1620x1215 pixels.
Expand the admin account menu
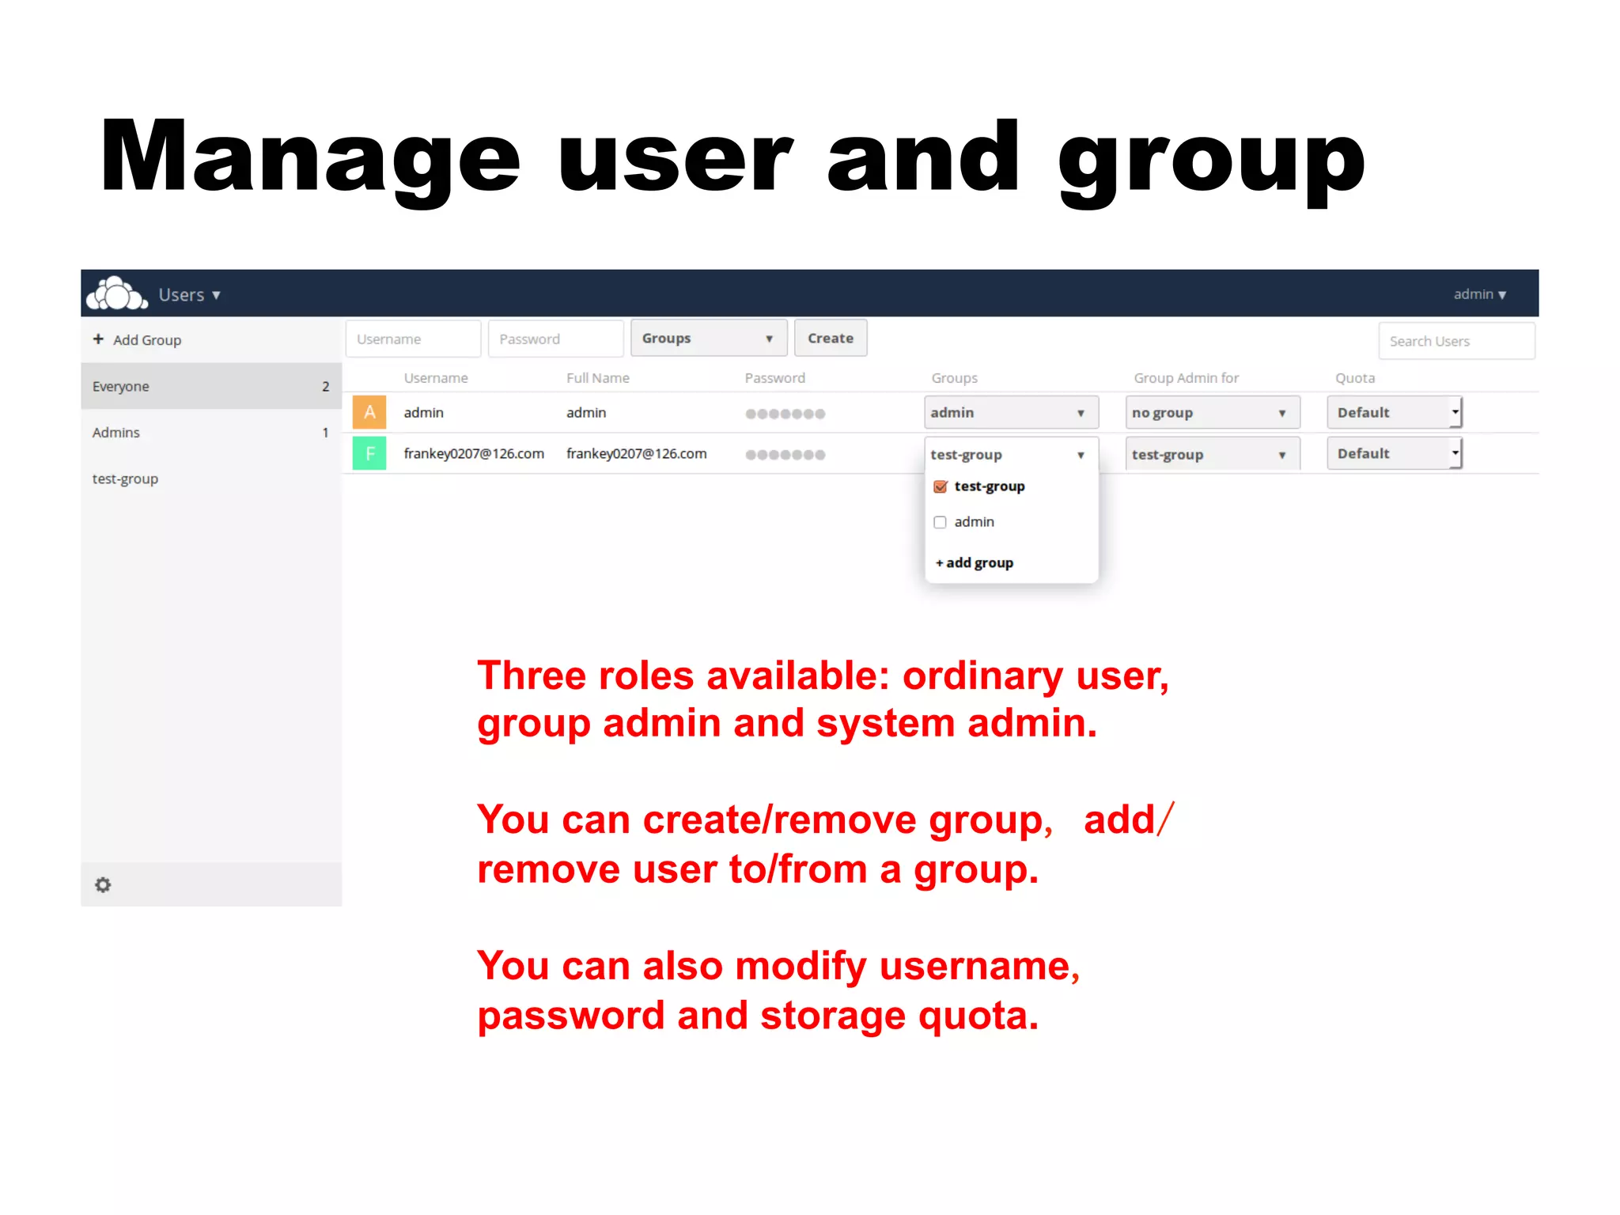[1479, 294]
